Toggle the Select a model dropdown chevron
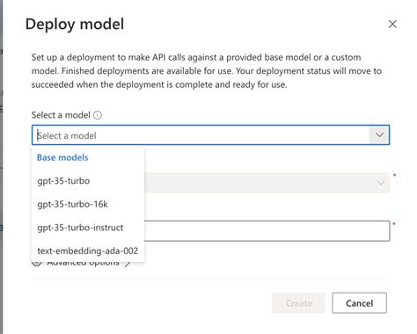This screenshot has width=417, height=334. coord(379,135)
